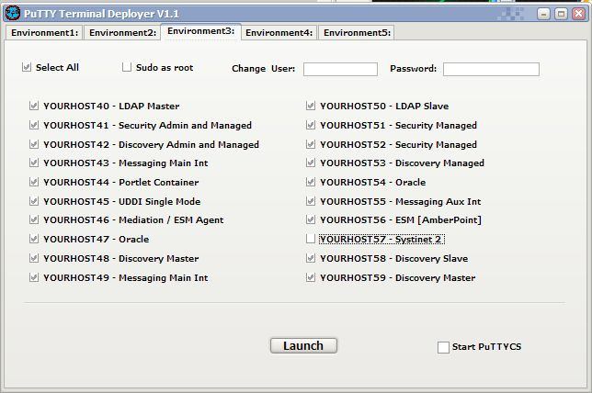Deselect YOURHOST47 Oracle host
Image resolution: width=592 pixels, height=393 pixels.
[x=34, y=240]
